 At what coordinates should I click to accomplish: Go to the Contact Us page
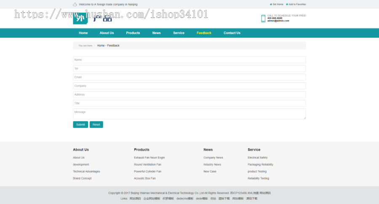(232, 33)
